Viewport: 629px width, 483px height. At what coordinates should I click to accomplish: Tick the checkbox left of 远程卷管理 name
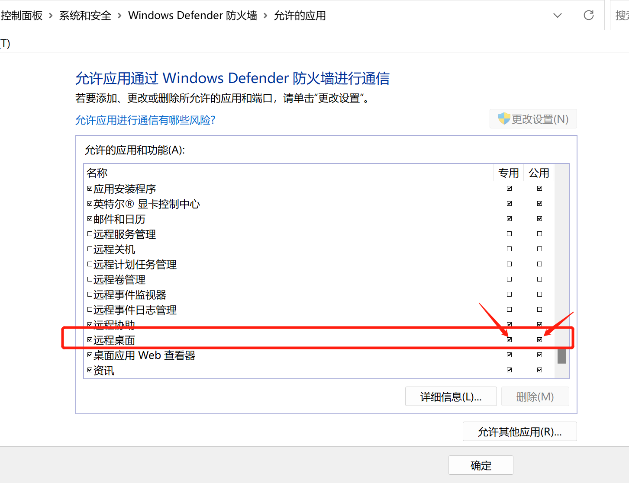(90, 279)
